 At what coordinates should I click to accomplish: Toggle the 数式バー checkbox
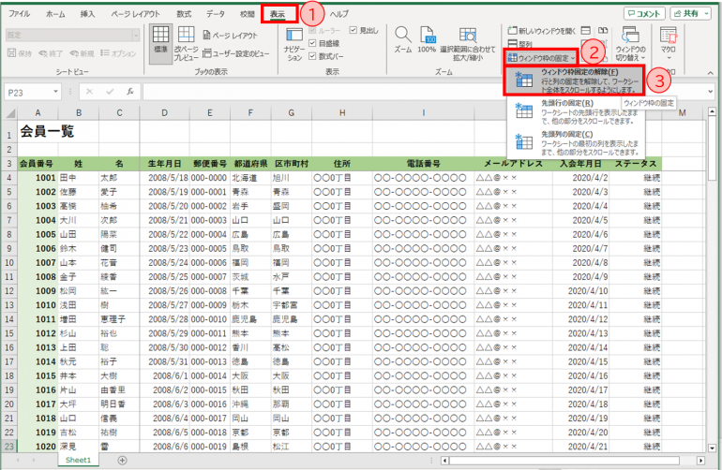click(x=312, y=56)
